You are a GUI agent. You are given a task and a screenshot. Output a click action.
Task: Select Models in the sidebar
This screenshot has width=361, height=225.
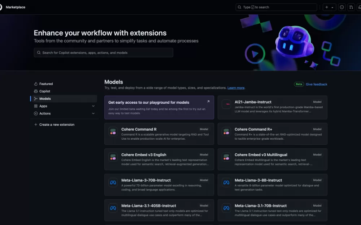point(64,99)
